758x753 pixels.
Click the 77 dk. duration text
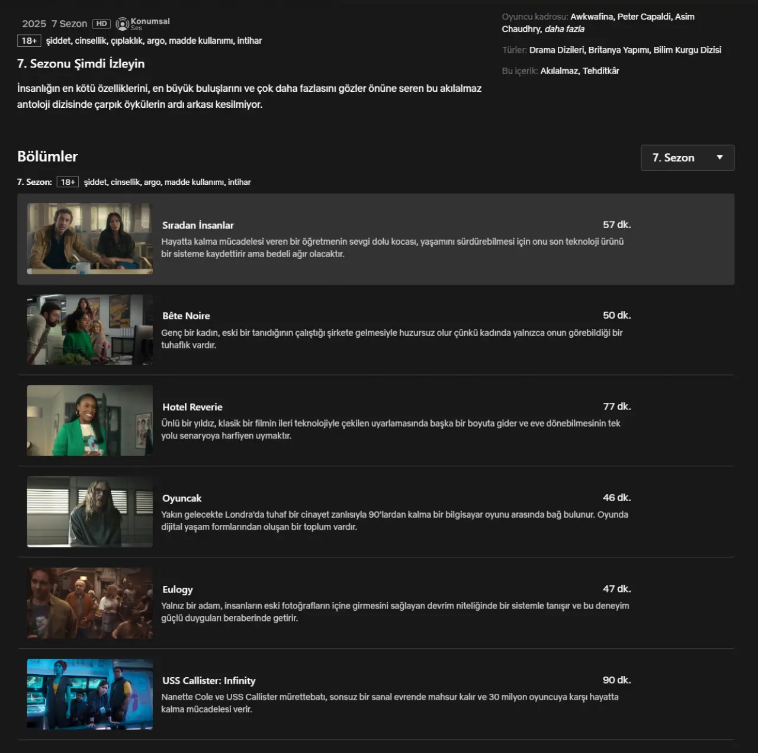tap(617, 406)
